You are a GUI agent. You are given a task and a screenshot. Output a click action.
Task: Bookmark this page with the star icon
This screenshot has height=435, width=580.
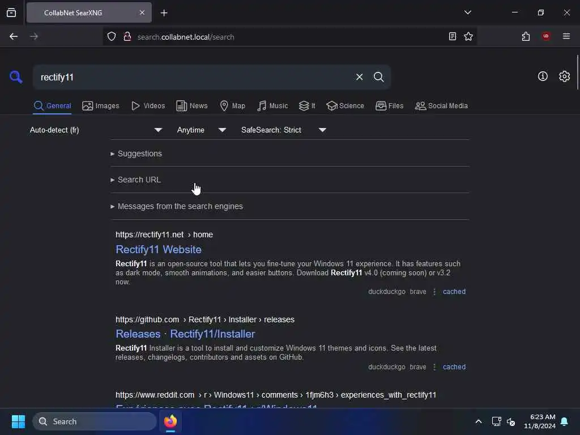[x=468, y=37]
